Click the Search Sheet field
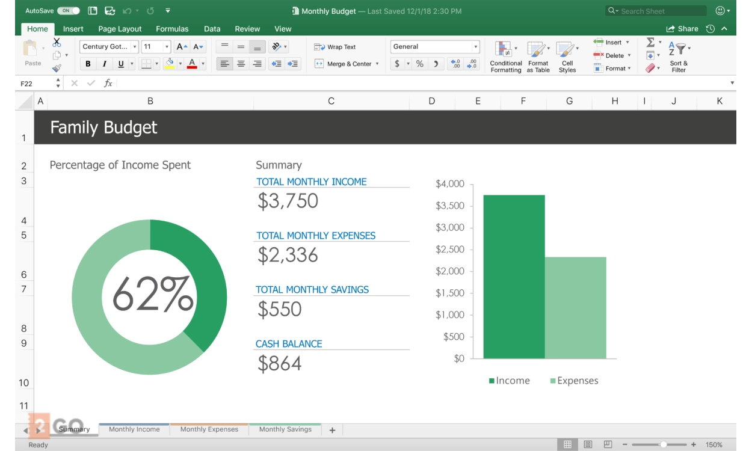752x451 pixels. 656,11
